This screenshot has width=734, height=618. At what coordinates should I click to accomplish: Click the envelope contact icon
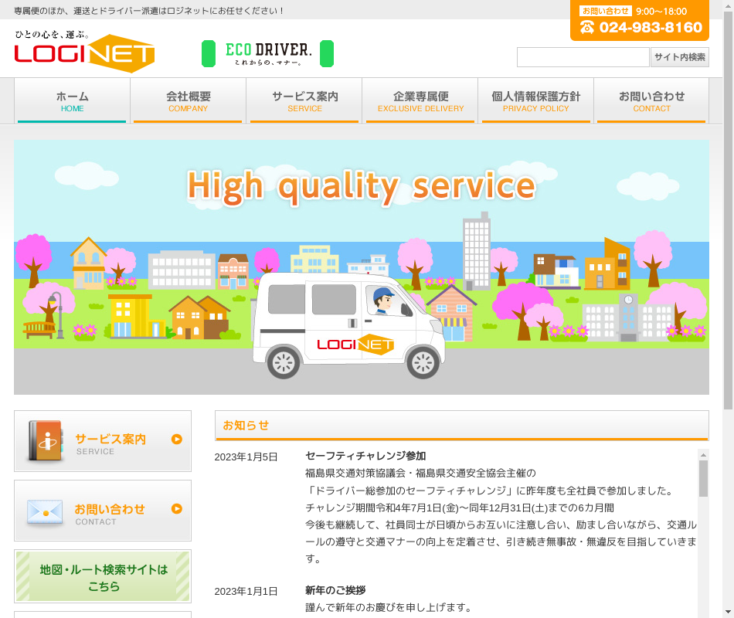click(x=45, y=511)
